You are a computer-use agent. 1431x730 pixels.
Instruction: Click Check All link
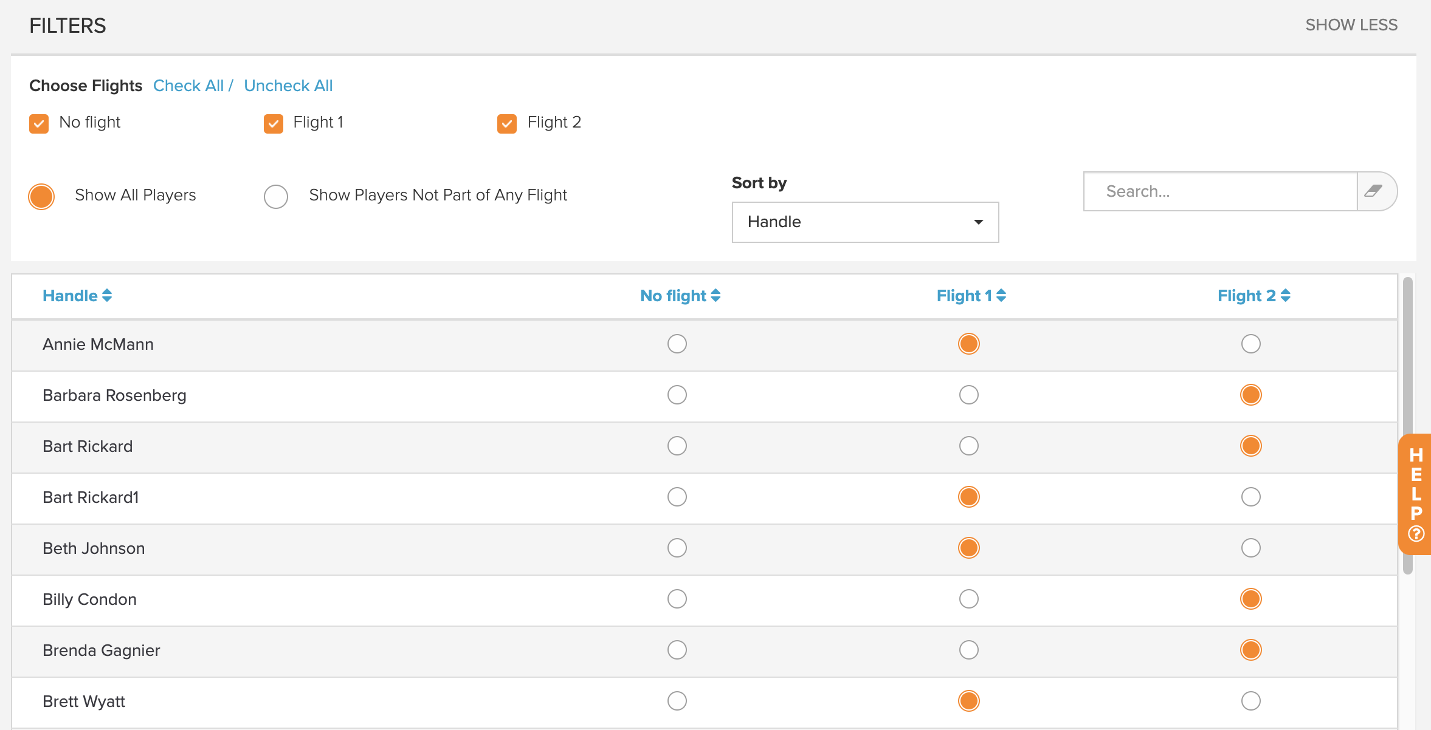coord(188,86)
